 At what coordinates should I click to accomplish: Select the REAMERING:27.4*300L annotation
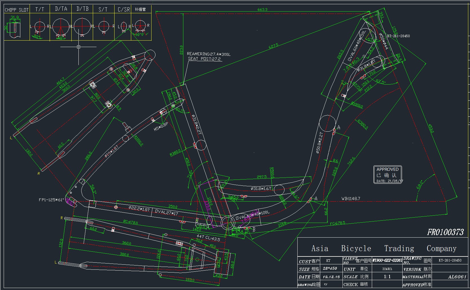click(x=208, y=54)
